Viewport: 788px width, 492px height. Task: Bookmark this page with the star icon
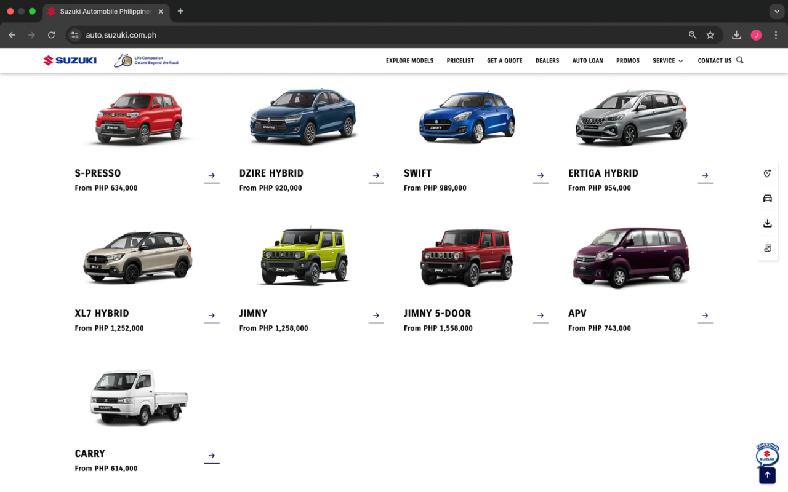tap(710, 35)
